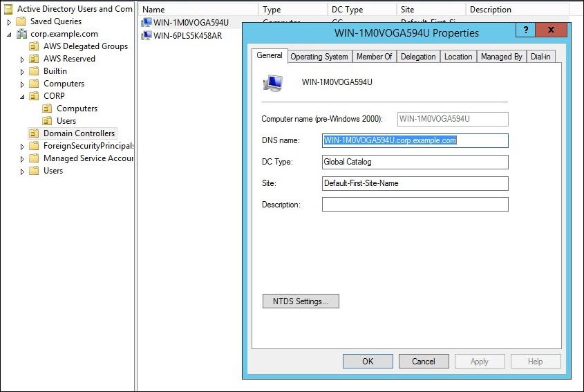Click the Computers OU icon under CORP
This screenshot has width=584, height=392.
(x=47, y=109)
